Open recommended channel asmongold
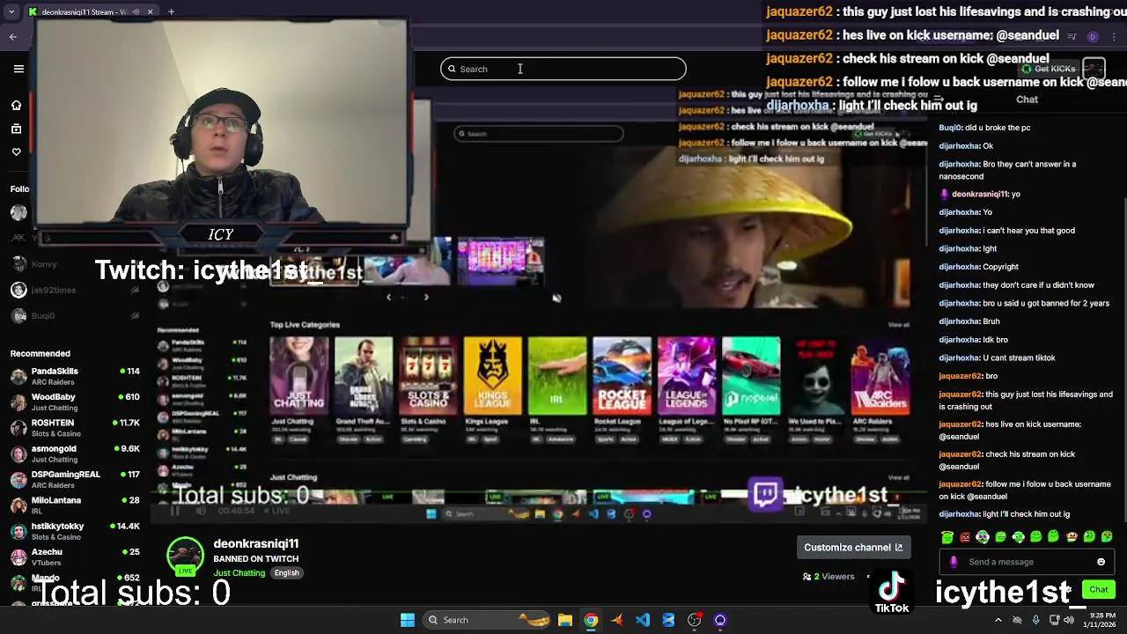 75,453
